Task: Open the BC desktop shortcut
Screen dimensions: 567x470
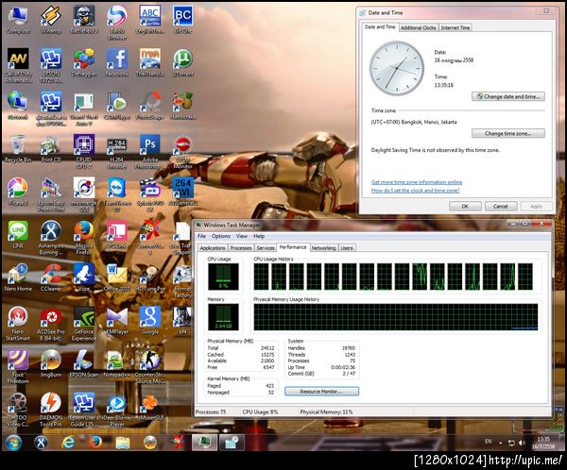Action: 182,20
